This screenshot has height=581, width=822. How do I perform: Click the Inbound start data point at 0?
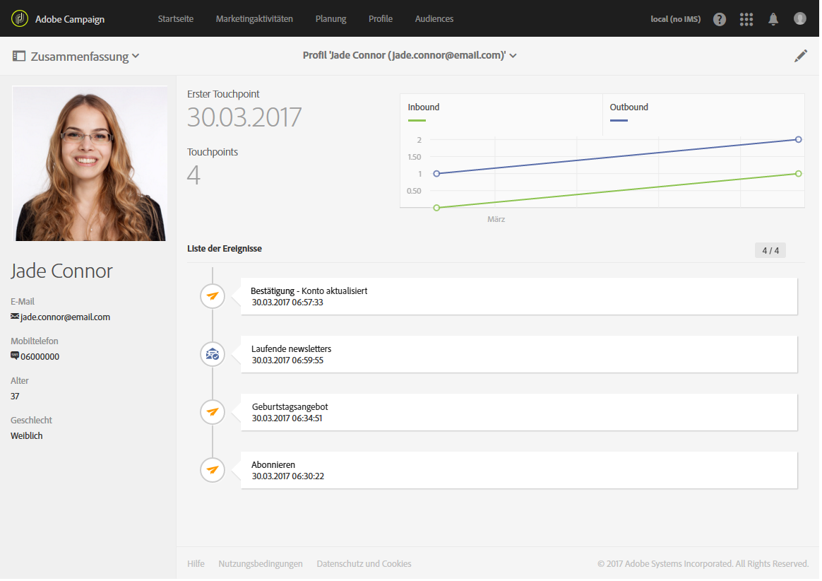436,208
